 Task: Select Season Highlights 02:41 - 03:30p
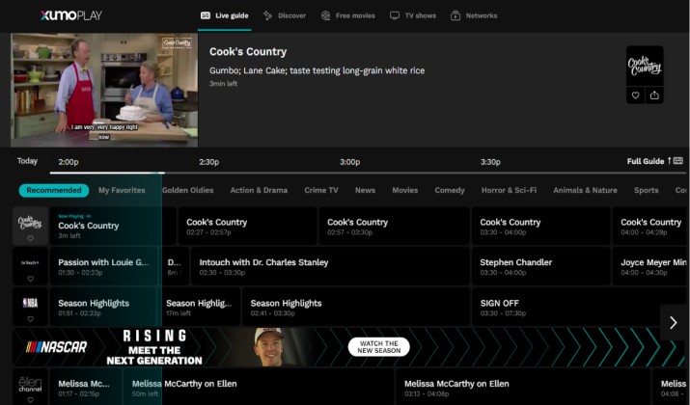point(355,307)
